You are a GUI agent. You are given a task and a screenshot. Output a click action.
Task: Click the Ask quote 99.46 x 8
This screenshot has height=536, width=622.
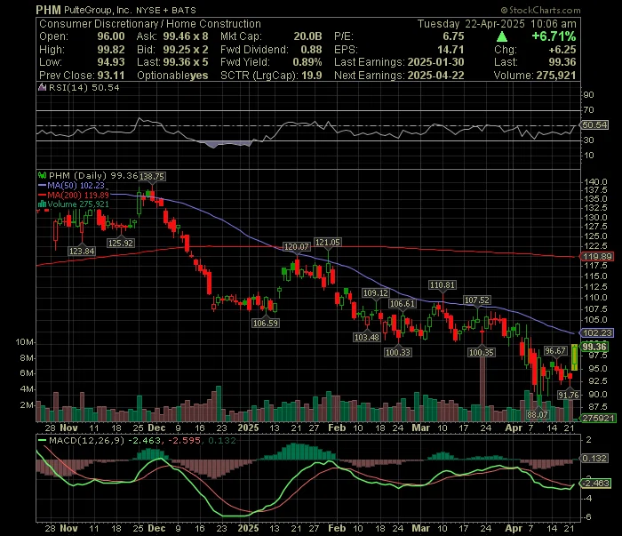click(186, 36)
